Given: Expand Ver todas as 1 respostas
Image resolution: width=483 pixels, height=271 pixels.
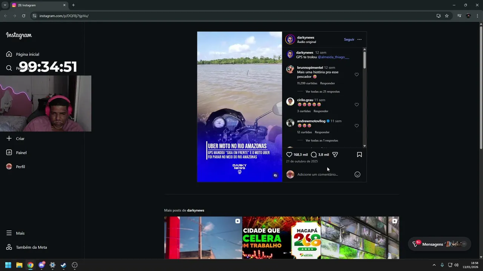Looking at the screenshot, I should click(322, 140).
